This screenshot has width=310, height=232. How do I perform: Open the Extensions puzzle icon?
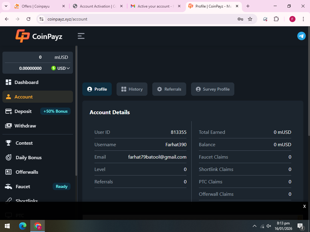(276, 19)
